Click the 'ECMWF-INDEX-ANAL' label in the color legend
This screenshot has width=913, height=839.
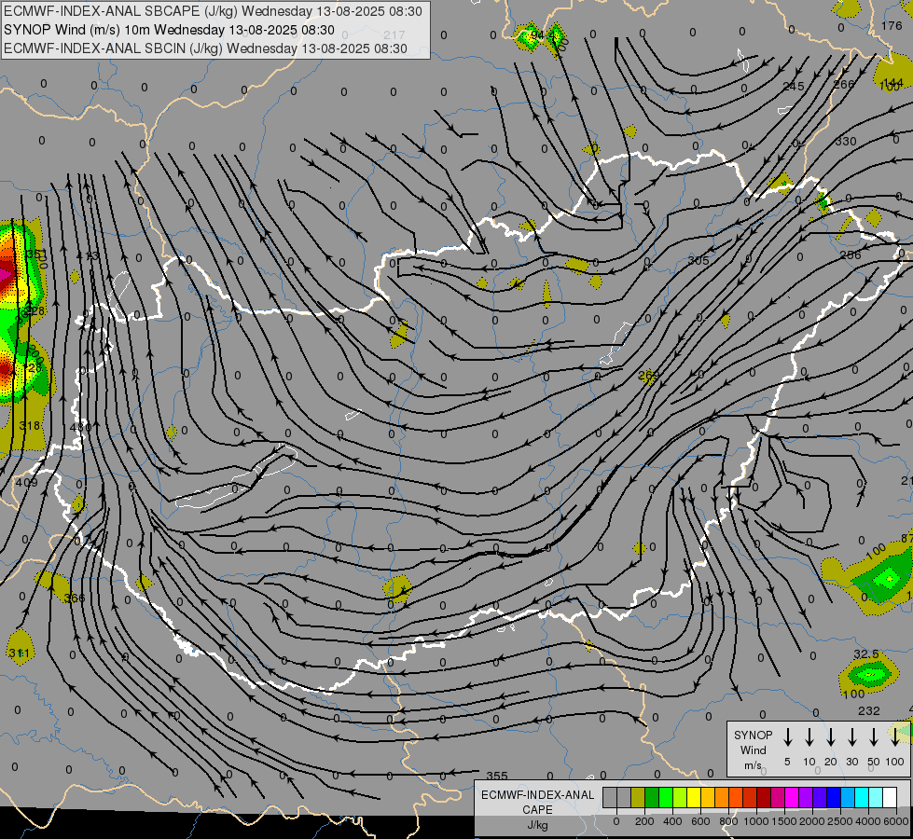[537, 795]
